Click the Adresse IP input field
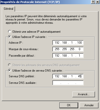The image size is (100, 110). 68,43
